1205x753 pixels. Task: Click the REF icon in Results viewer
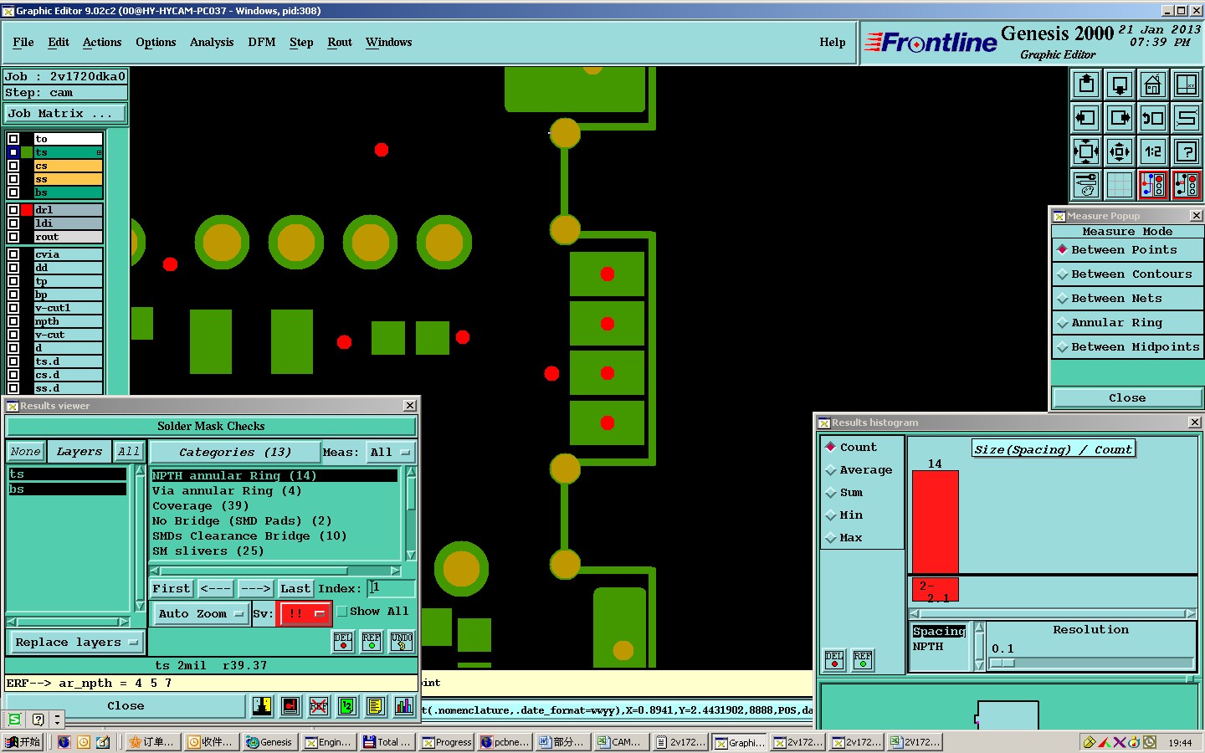tap(372, 642)
